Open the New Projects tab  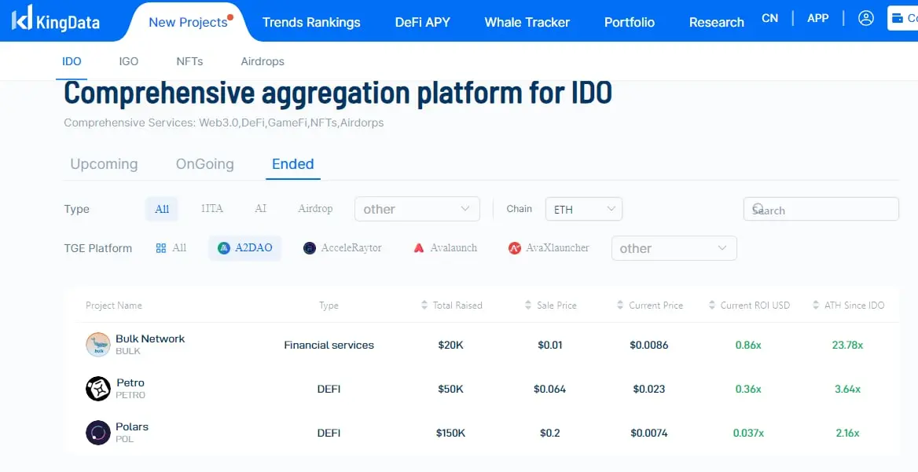pos(188,22)
